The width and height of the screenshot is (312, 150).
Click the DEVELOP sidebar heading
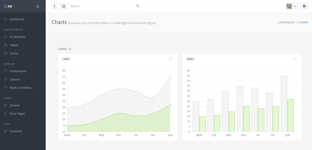pyautogui.click(x=9, y=64)
